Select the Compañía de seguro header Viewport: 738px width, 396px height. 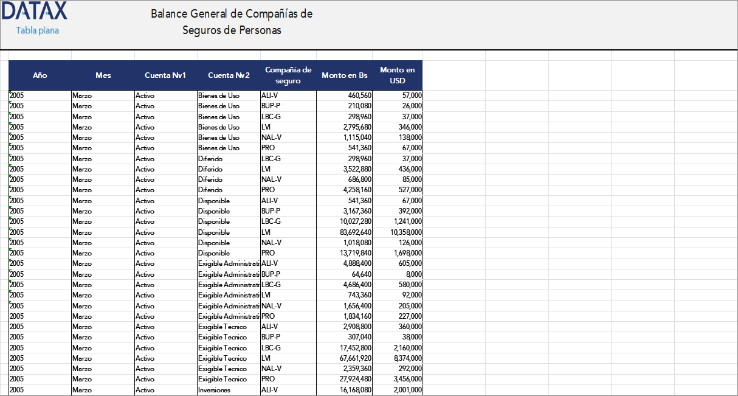click(x=288, y=75)
